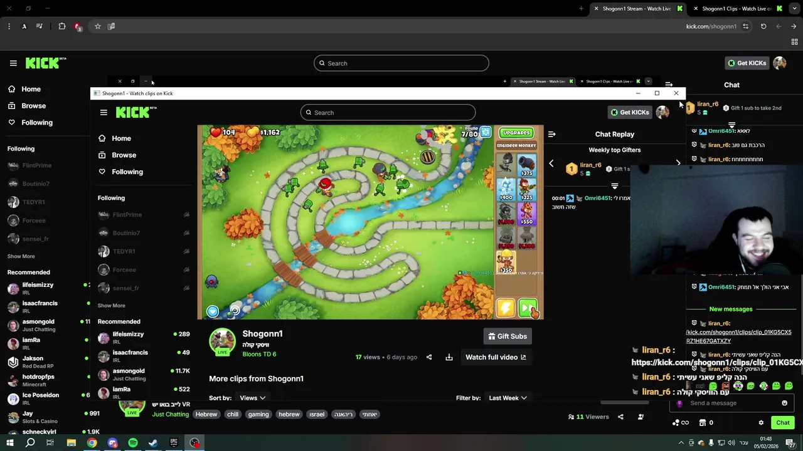The image size is (803, 451).
Task: Focus search field in background Kick page
Action: pyautogui.click(x=401, y=63)
